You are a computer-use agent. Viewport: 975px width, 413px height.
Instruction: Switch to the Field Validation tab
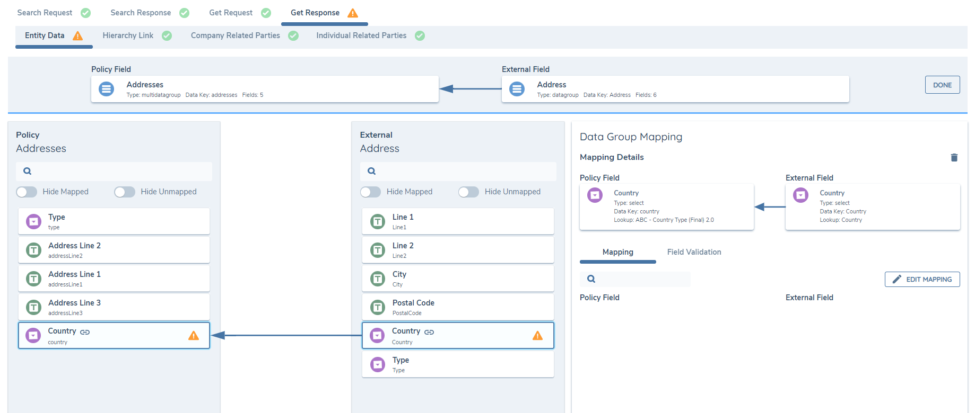pyautogui.click(x=694, y=252)
